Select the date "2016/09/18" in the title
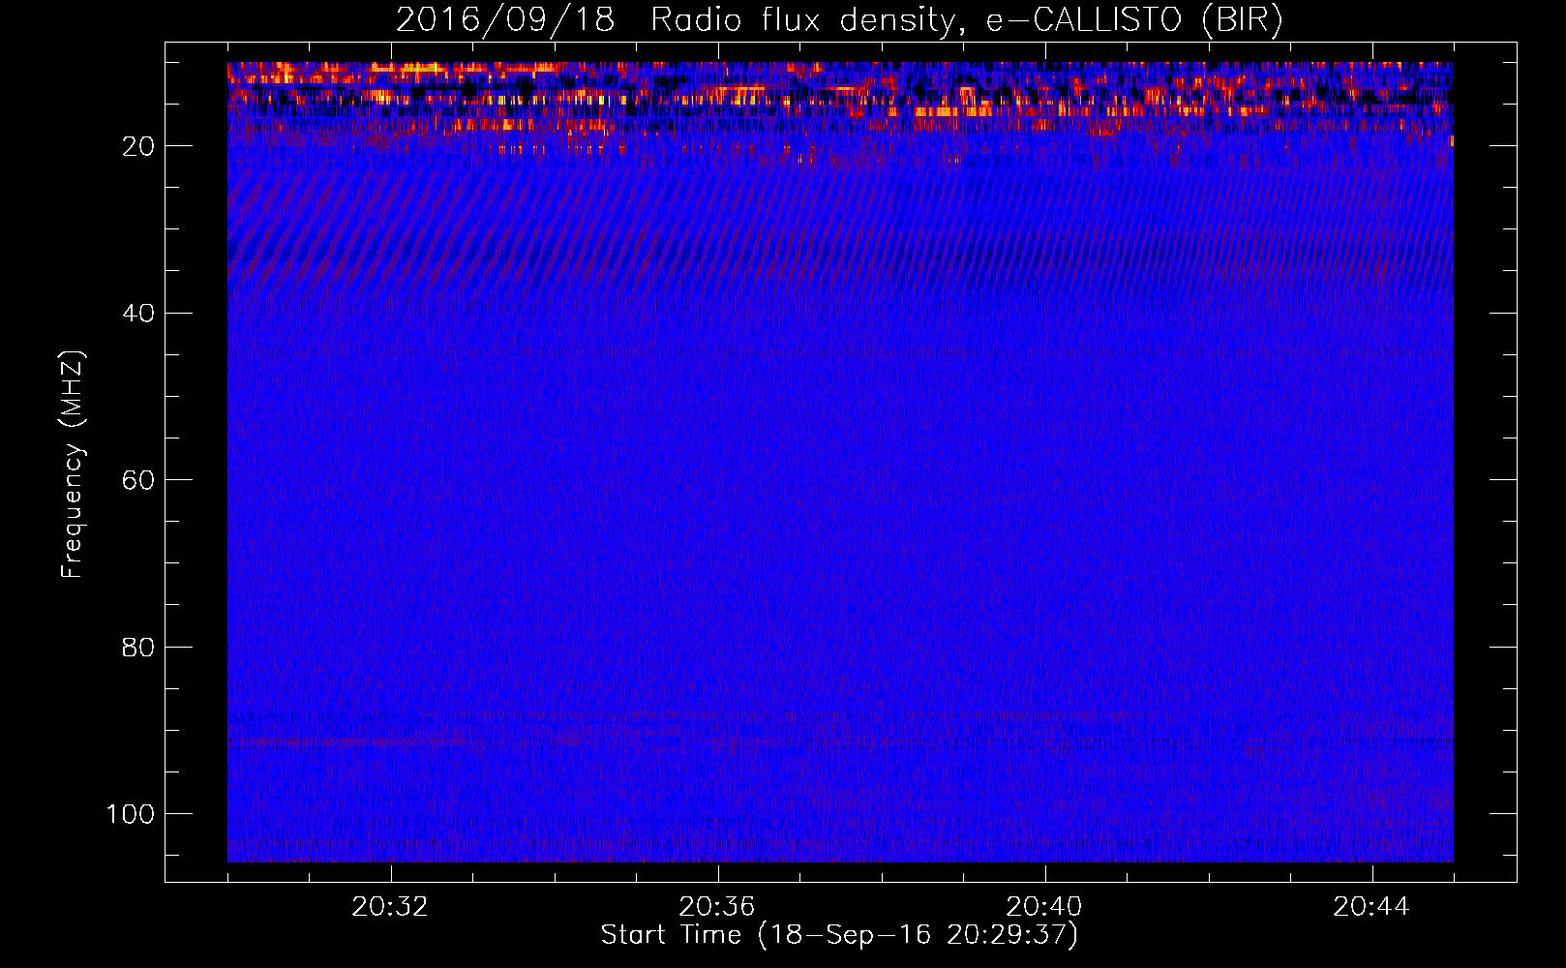This screenshot has height=968, width=1566. 505,20
